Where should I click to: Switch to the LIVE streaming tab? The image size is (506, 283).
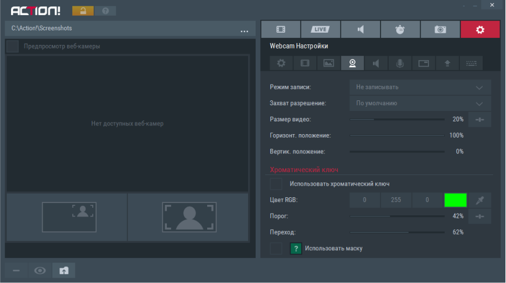320,29
